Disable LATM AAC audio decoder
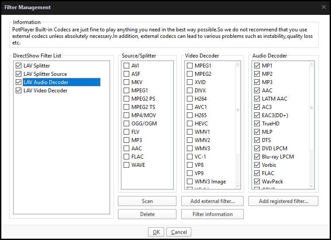Image resolution: width=331 pixels, height=240 pixels. pyautogui.click(x=257, y=99)
